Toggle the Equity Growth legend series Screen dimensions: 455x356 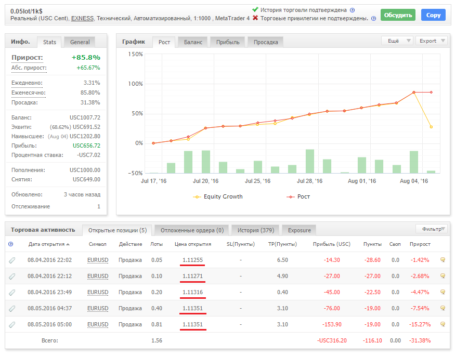tap(218, 196)
